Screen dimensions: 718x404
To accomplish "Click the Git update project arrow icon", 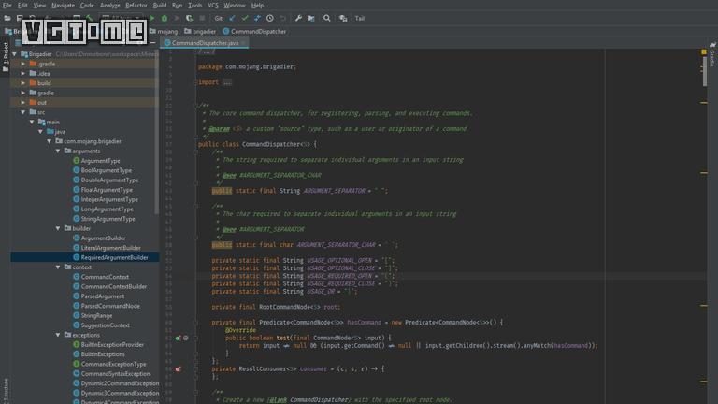I will click(x=233, y=18).
